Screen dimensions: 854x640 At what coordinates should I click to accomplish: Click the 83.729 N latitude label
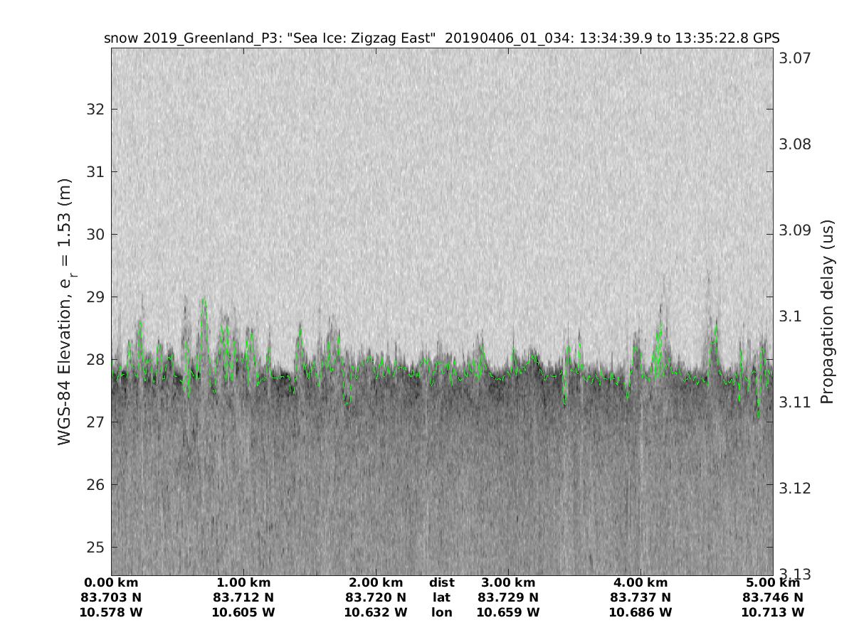(507, 598)
